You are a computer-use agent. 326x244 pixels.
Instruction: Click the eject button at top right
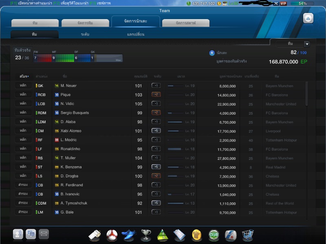[308, 18]
